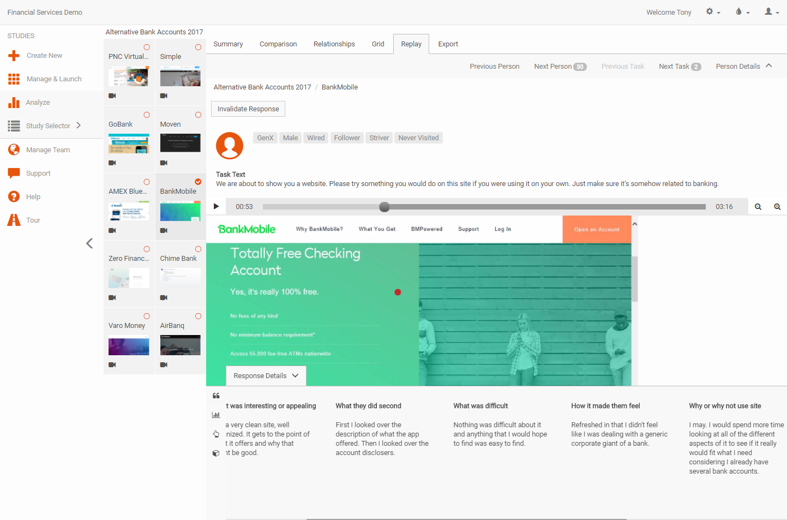This screenshot has height=520, width=787.
Task: Play the session replay video
Action: (x=216, y=207)
